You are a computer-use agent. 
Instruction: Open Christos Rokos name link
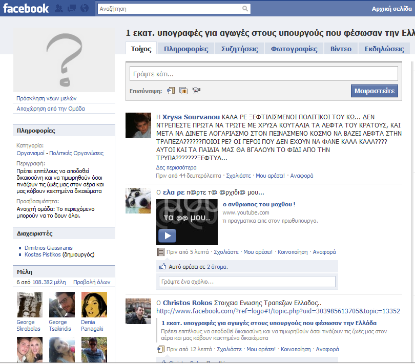pos(188,303)
